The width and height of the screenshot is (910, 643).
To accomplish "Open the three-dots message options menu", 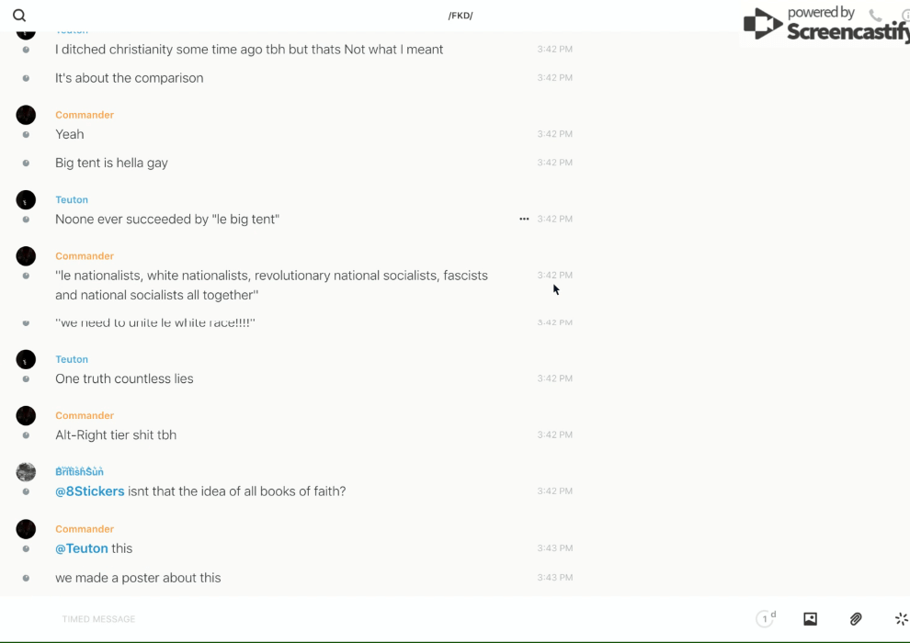I will point(524,219).
